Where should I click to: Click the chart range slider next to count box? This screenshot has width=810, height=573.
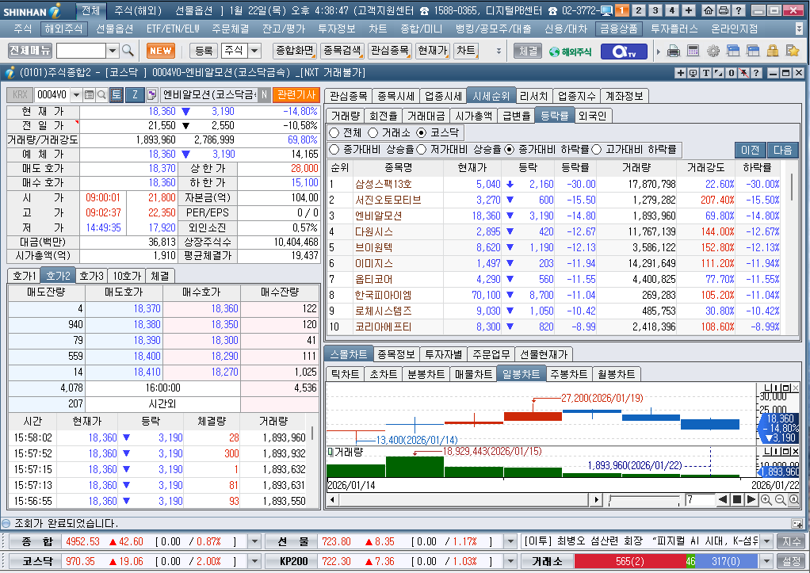[x=644, y=500]
